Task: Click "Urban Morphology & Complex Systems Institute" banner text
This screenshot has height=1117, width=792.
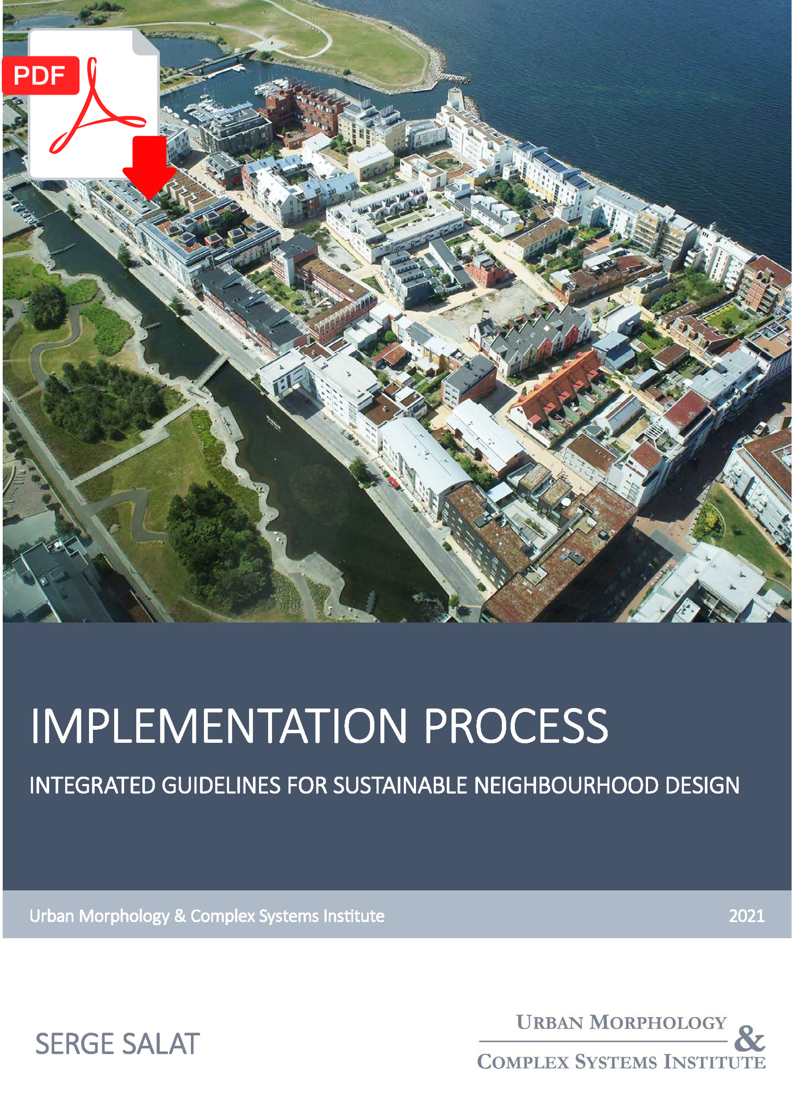Action: click(207, 916)
